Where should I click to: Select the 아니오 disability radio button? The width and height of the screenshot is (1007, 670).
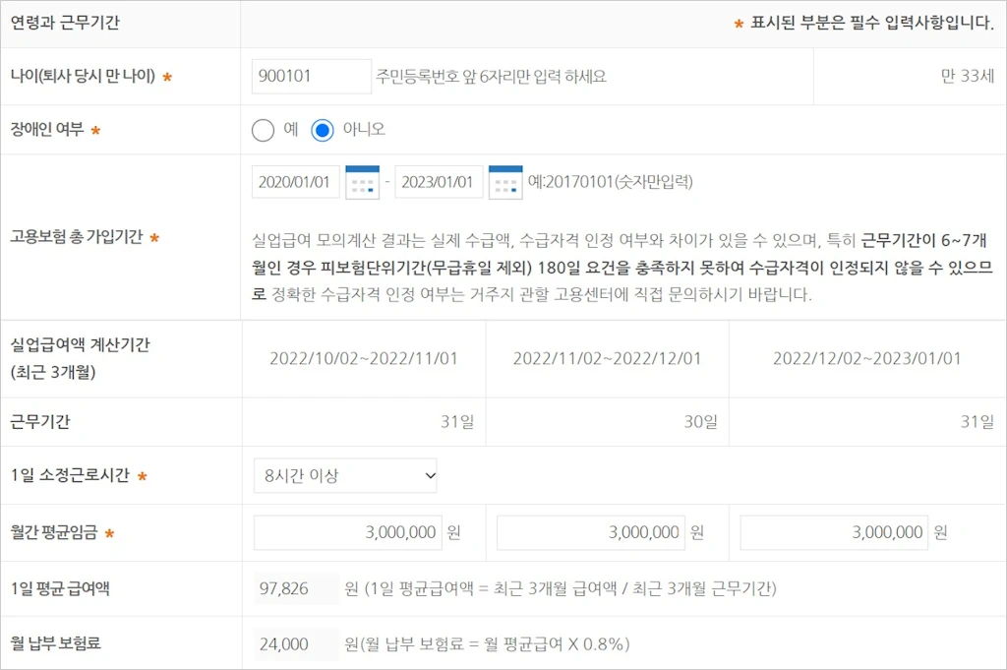[x=323, y=131]
